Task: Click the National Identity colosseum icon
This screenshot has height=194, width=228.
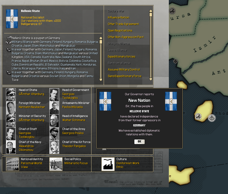Action: (12, 164)
